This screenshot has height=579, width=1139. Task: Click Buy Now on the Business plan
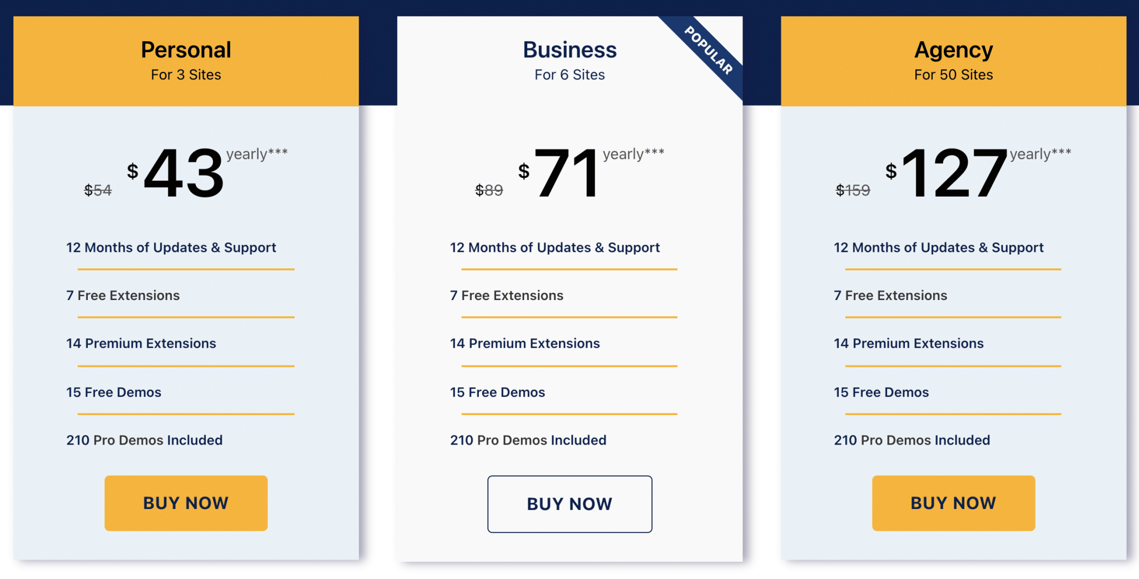point(569,504)
